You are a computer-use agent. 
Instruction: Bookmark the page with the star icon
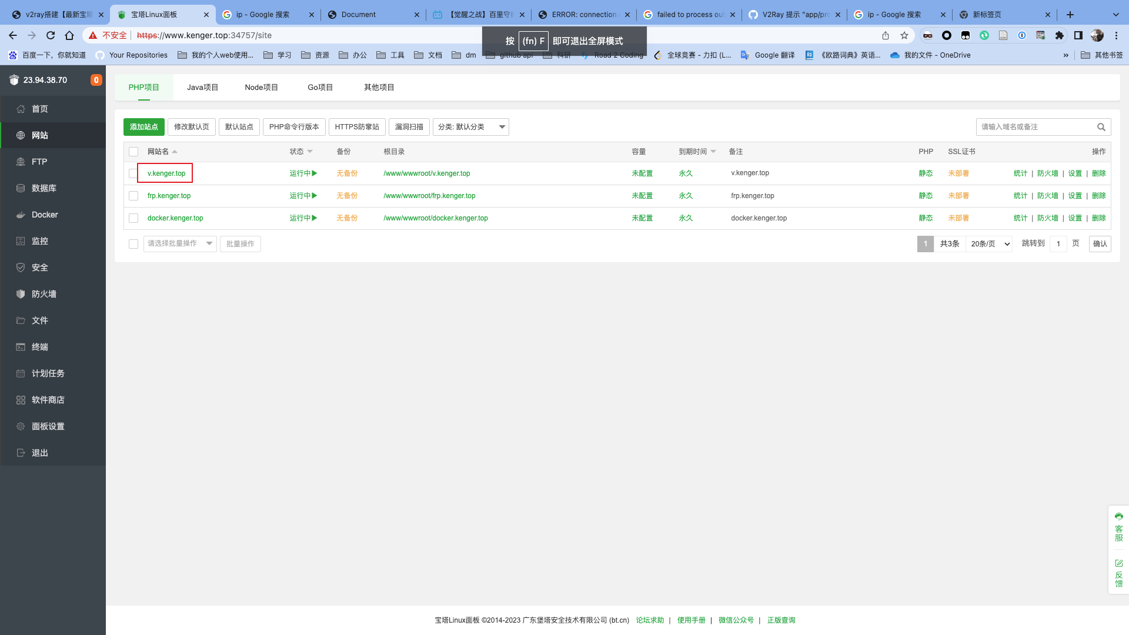(x=904, y=35)
